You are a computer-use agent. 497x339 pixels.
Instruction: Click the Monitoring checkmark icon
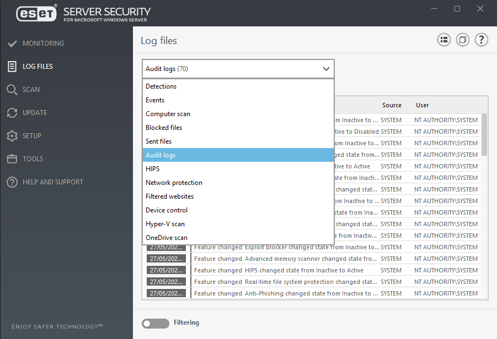coord(12,43)
